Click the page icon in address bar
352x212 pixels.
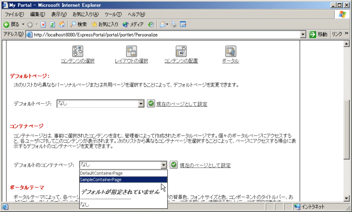click(x=29, y=35)
